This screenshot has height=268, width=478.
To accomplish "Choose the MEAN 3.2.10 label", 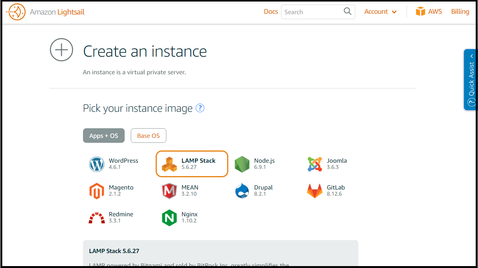I will click(190, 191).
